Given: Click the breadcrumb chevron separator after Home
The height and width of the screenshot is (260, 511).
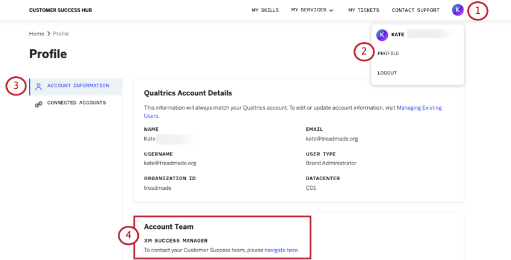Looking at the screenshot, I should pos(49,34).
